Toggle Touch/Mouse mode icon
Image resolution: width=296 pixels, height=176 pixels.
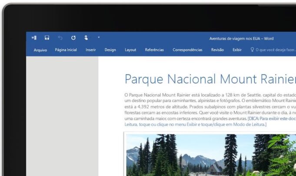point(86,38)
